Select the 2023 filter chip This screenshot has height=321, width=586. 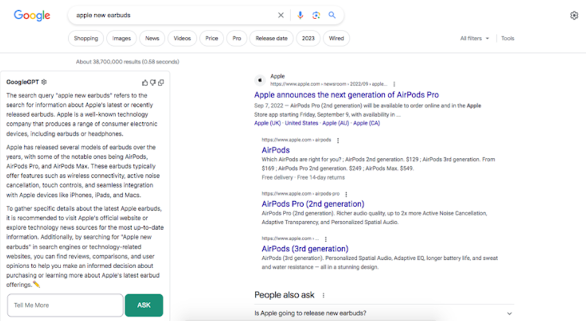[308, 38]
